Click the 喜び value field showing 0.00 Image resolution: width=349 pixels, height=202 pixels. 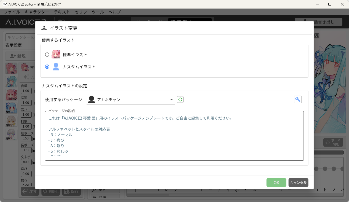click(26, 174)
